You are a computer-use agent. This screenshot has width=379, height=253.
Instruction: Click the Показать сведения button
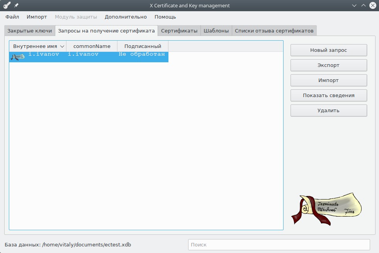[x=328, y=95]
